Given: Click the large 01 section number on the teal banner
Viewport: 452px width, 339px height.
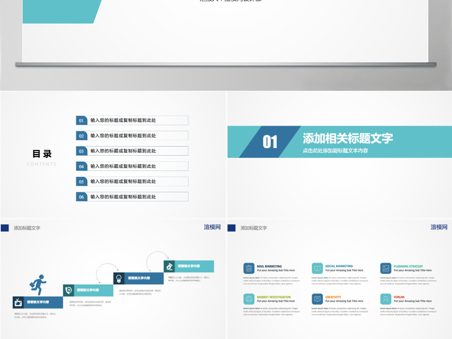Looking at the screenshot, I should click(x=270, y=142).
